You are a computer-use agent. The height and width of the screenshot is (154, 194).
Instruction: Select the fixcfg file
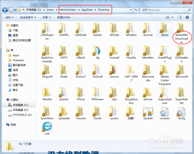[x=182, y=113]
